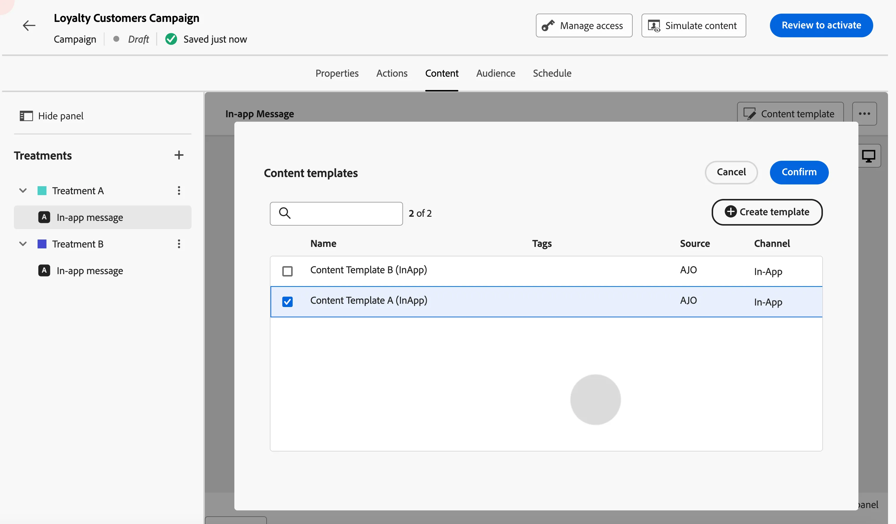Click the key icon on Manage access

pyautogui.click(x=548, y=26)
